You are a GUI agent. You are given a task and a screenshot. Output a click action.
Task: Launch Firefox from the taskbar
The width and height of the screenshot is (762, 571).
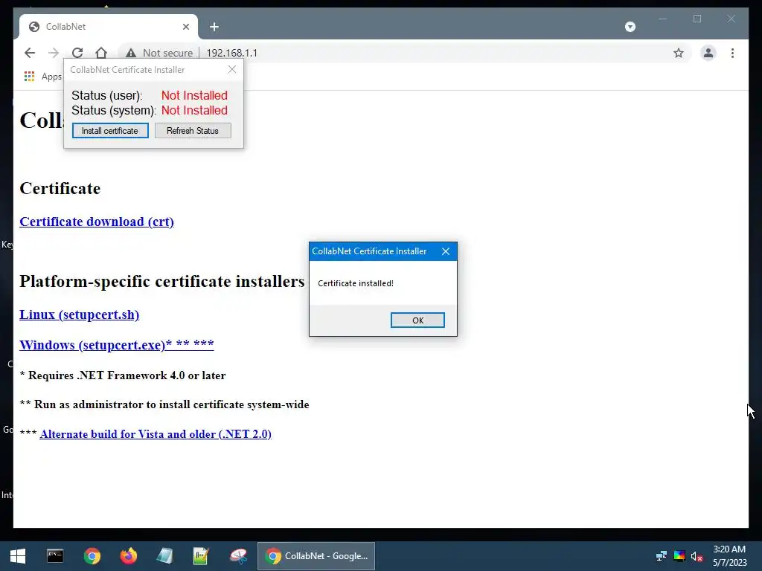click(129, 556)
